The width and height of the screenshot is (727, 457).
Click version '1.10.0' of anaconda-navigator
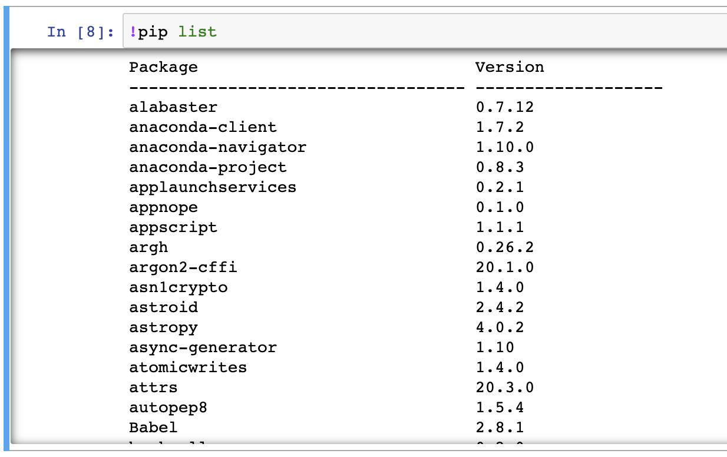pos(505,147)
